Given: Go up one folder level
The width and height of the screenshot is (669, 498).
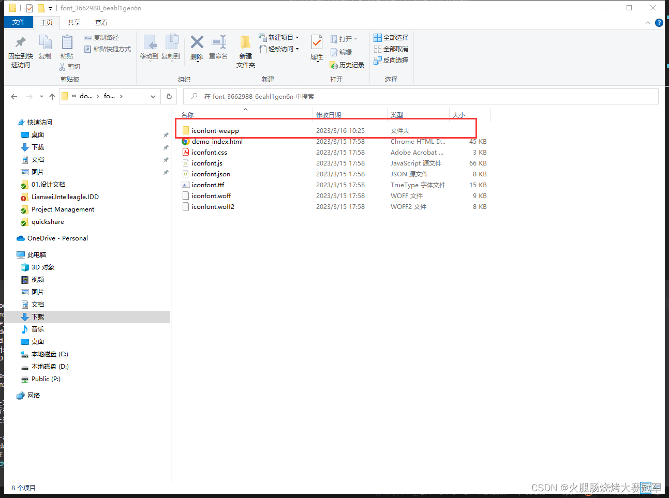Looking at the screenshot, I should [x=52, y=97].
